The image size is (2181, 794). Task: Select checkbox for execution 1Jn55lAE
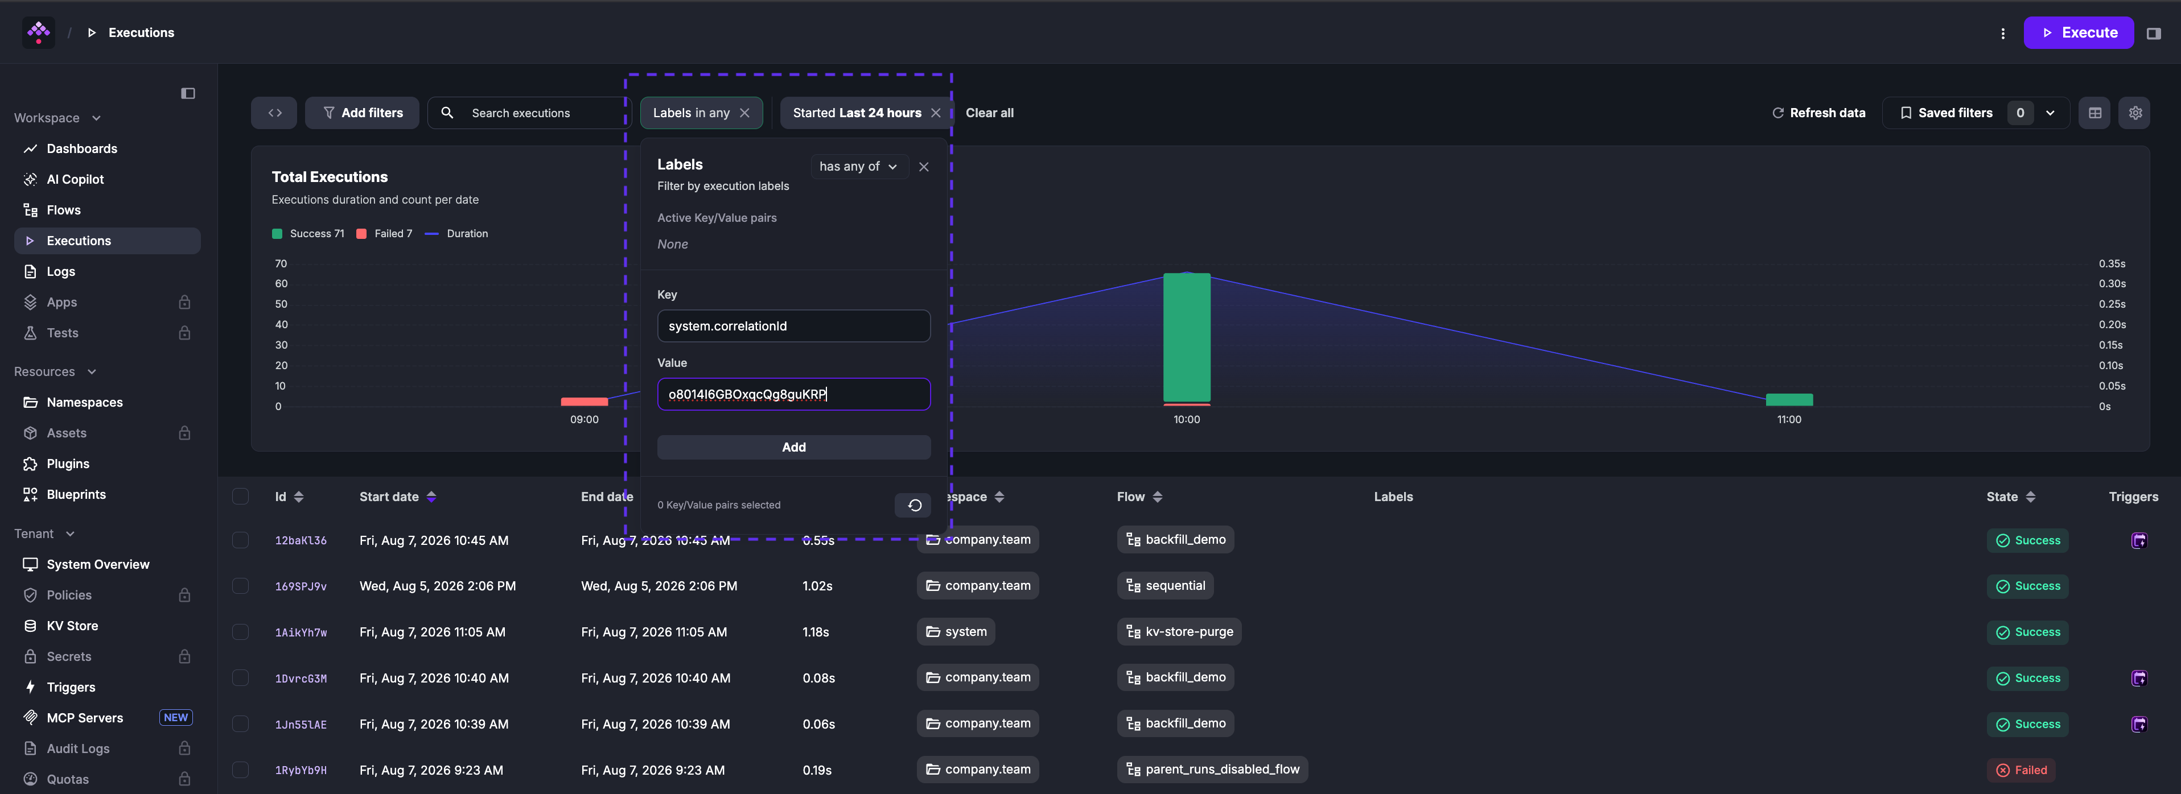[240, 723]
